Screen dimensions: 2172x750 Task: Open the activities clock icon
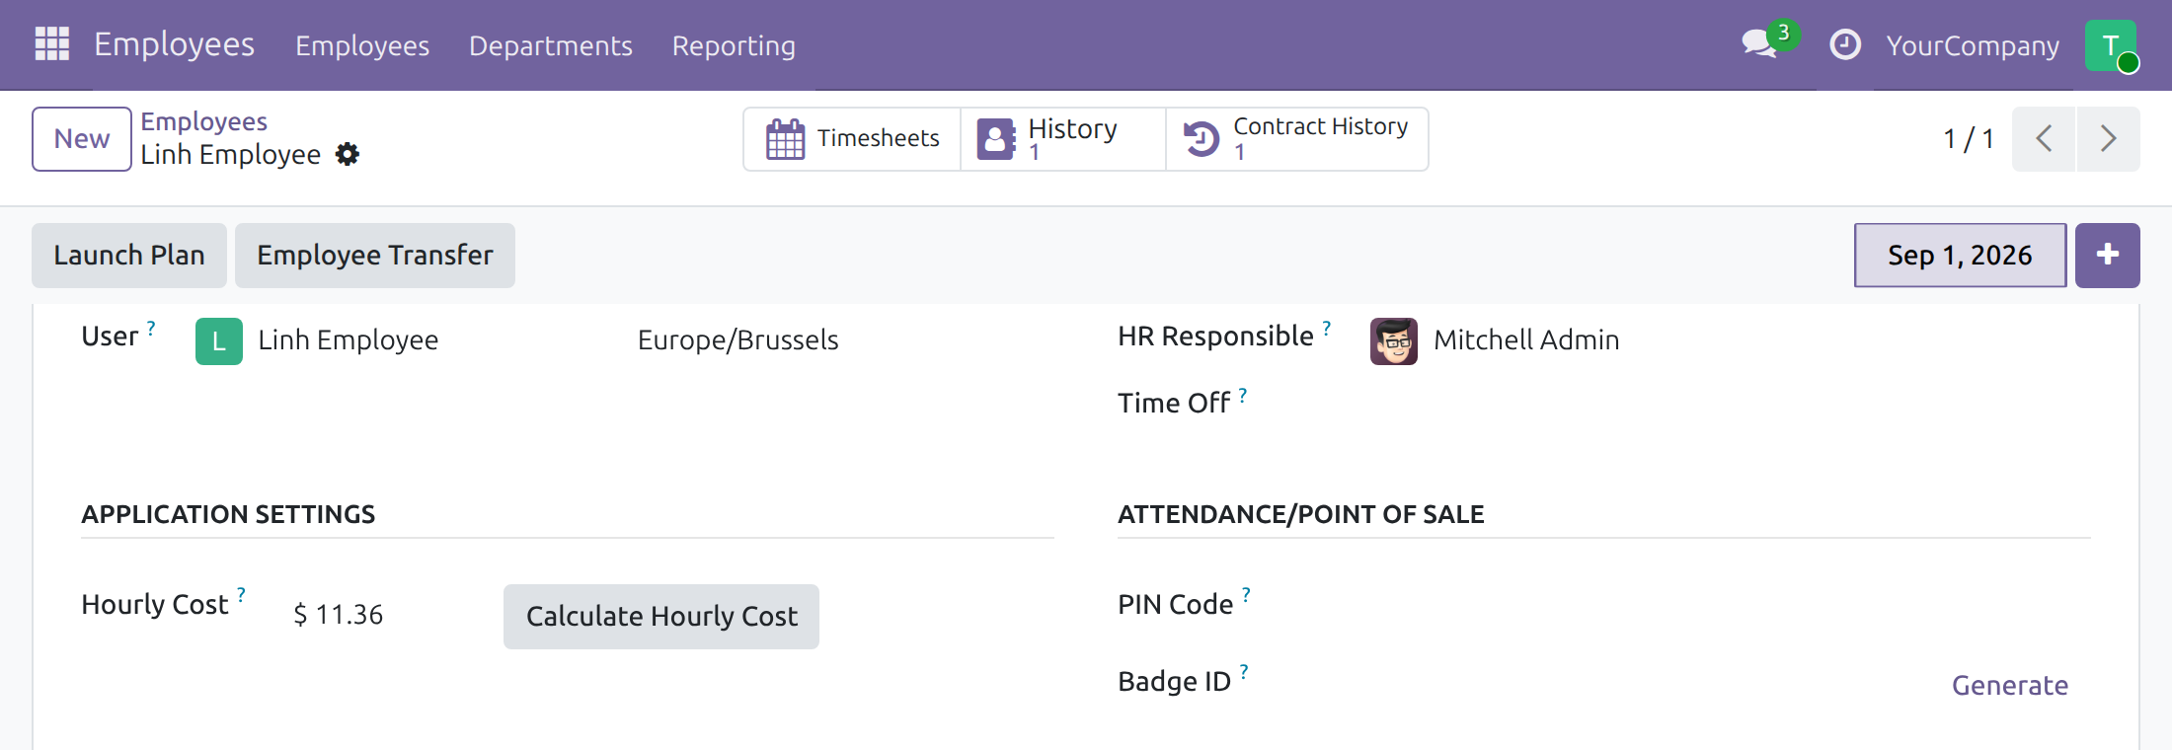pos(1845,44)
